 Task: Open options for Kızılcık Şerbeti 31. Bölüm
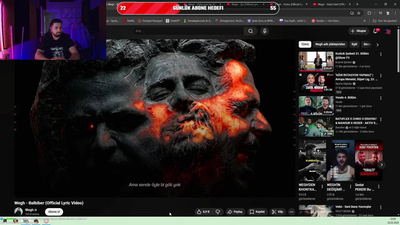[381, 54]
